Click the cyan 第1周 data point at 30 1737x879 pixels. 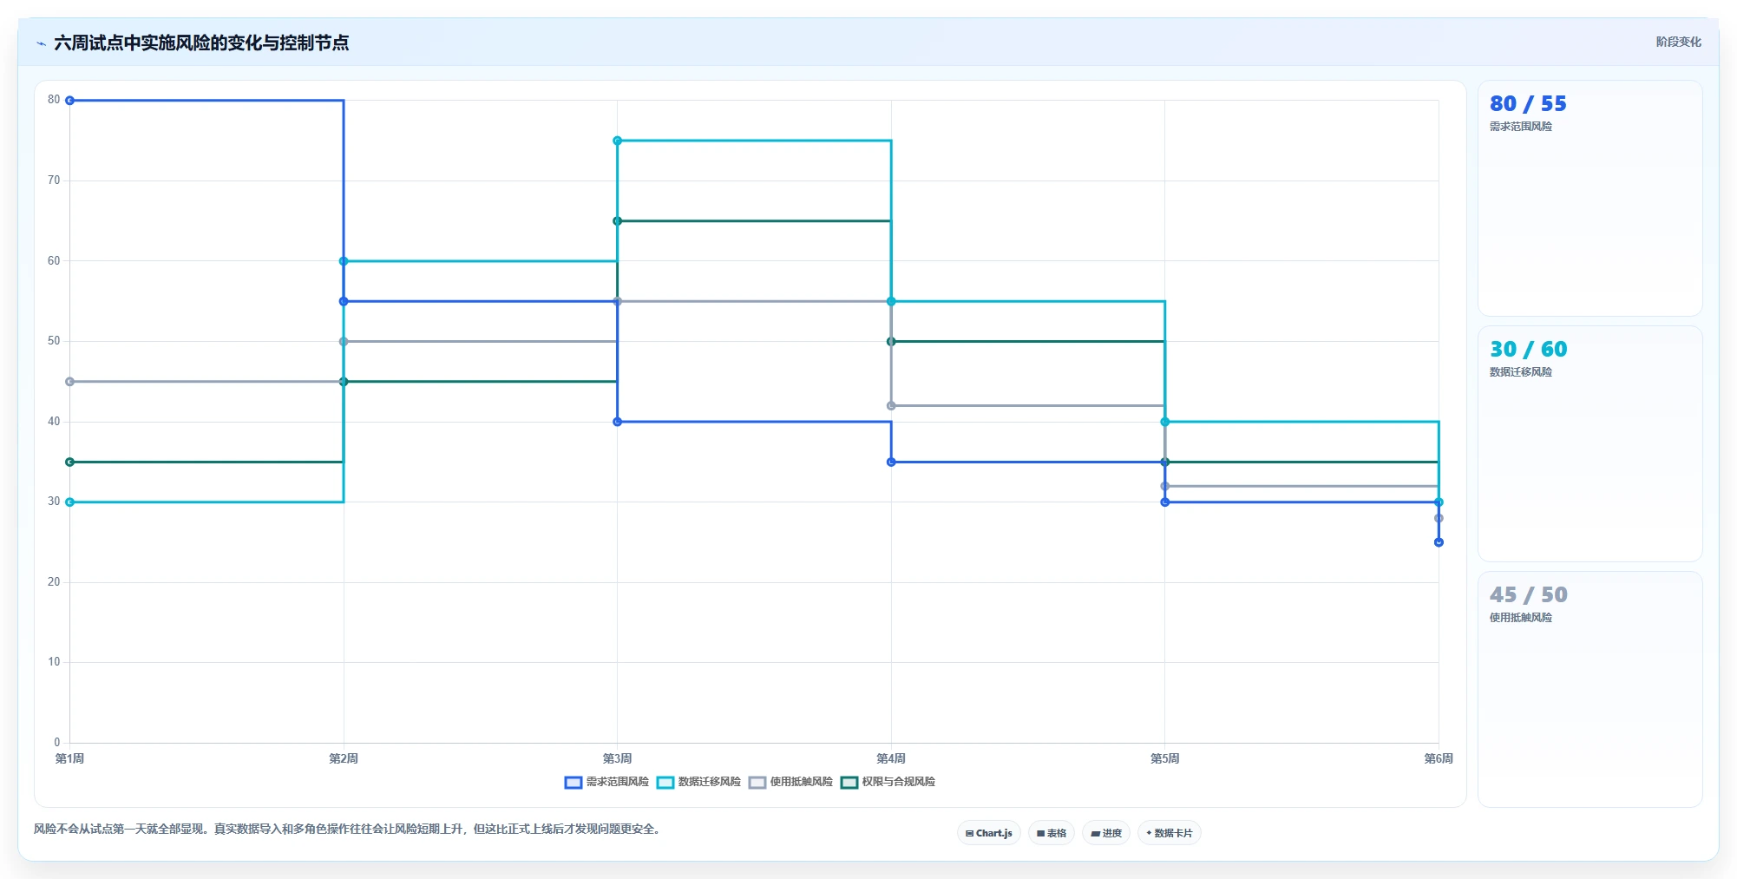(70, 502)
